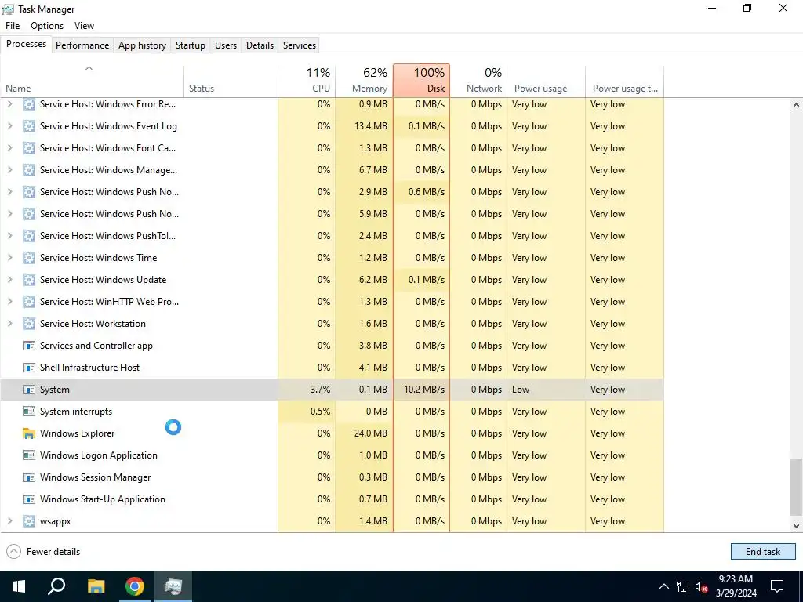This screenshot has height=602, width=803.
Task: Expand the wsappx process group
Action: [9, 521]
